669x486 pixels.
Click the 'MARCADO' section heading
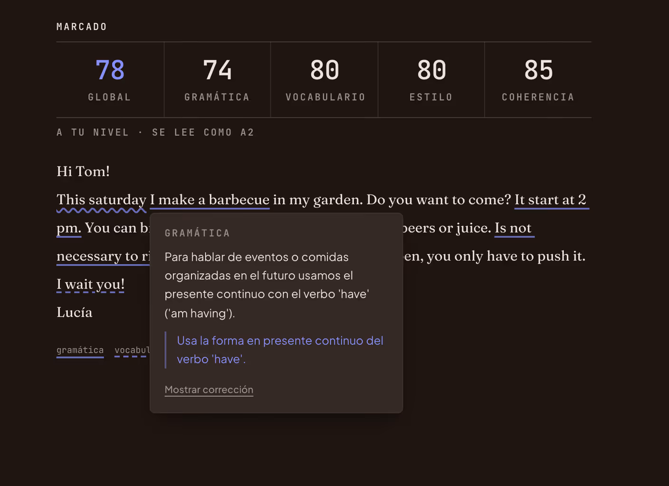(82, 27)
